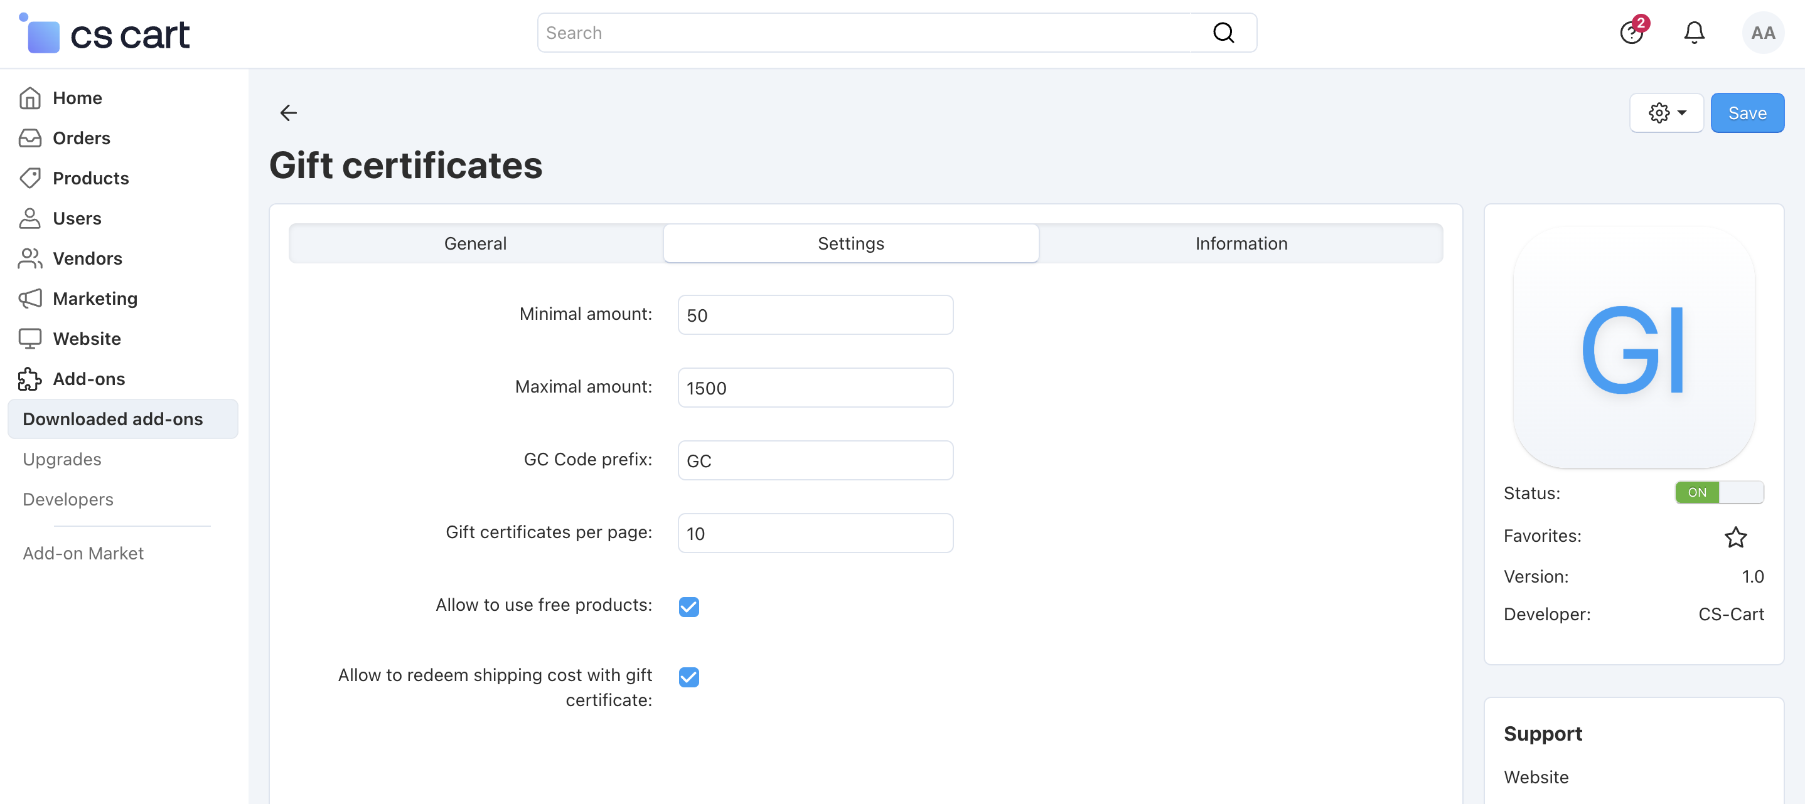Select the Settings tab
The width and height of the screenshot is (1805, 804).
click(x=850, y=244)
